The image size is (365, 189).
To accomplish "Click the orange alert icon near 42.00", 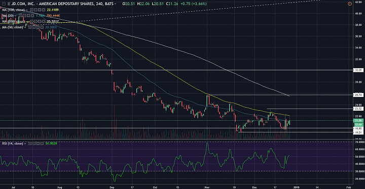I will coord(350,4).
